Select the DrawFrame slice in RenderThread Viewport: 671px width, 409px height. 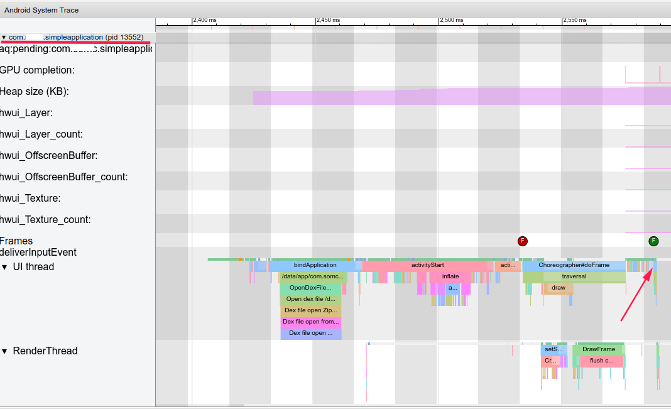598,349
